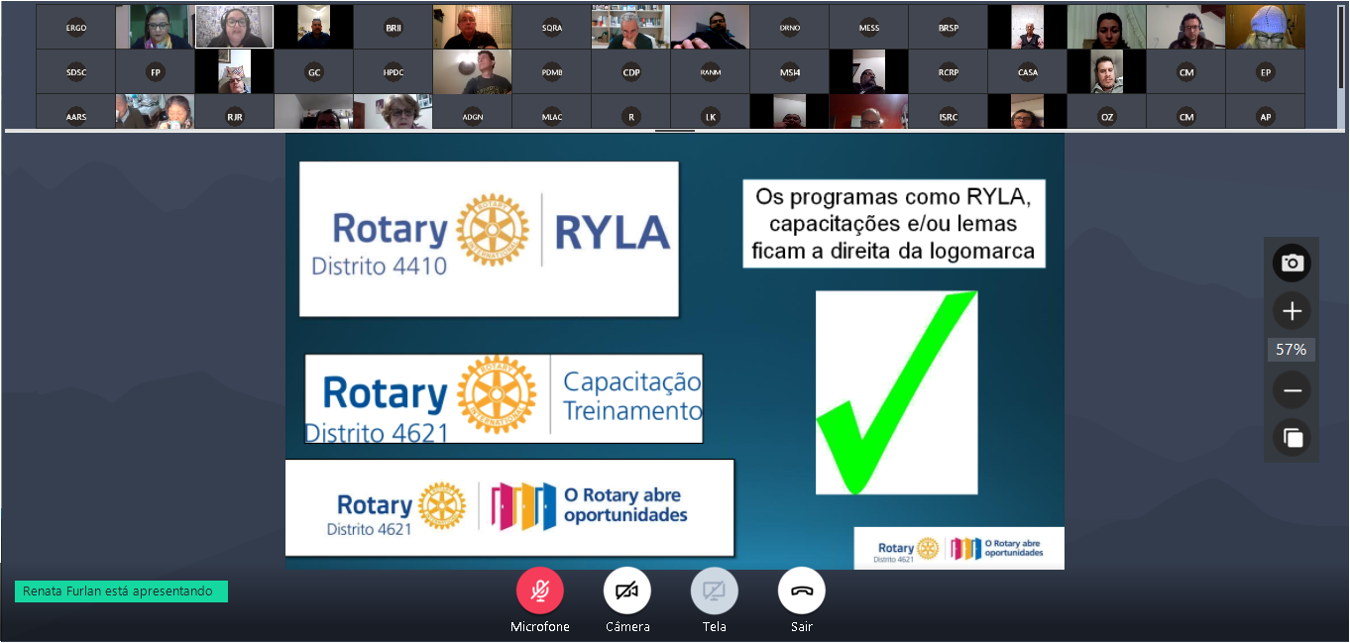The image size is (1350, 643).
Task: Select the LK participant tile
Action: click(x=711, y=116)
